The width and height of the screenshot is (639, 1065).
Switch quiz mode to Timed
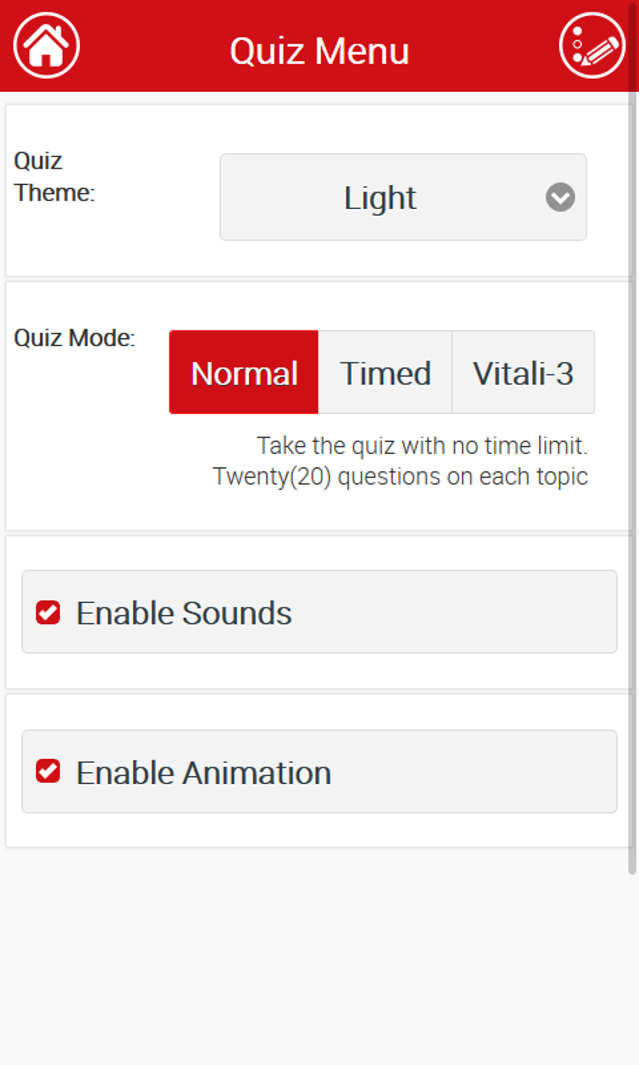pyautogui.click(x=385, y=373)
